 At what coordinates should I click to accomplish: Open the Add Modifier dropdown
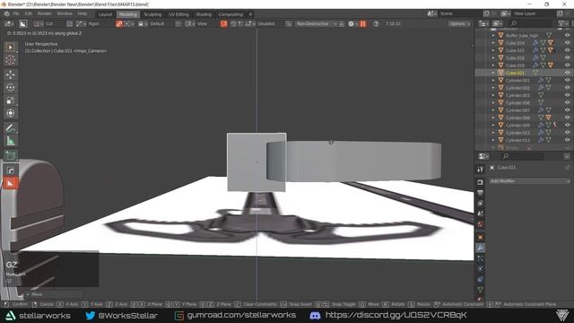(x=530, y=181)
